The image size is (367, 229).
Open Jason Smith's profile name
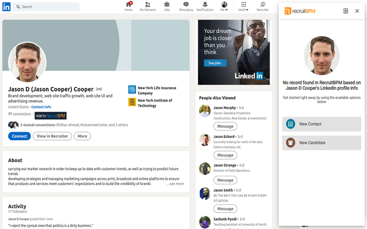coord(223,190)
